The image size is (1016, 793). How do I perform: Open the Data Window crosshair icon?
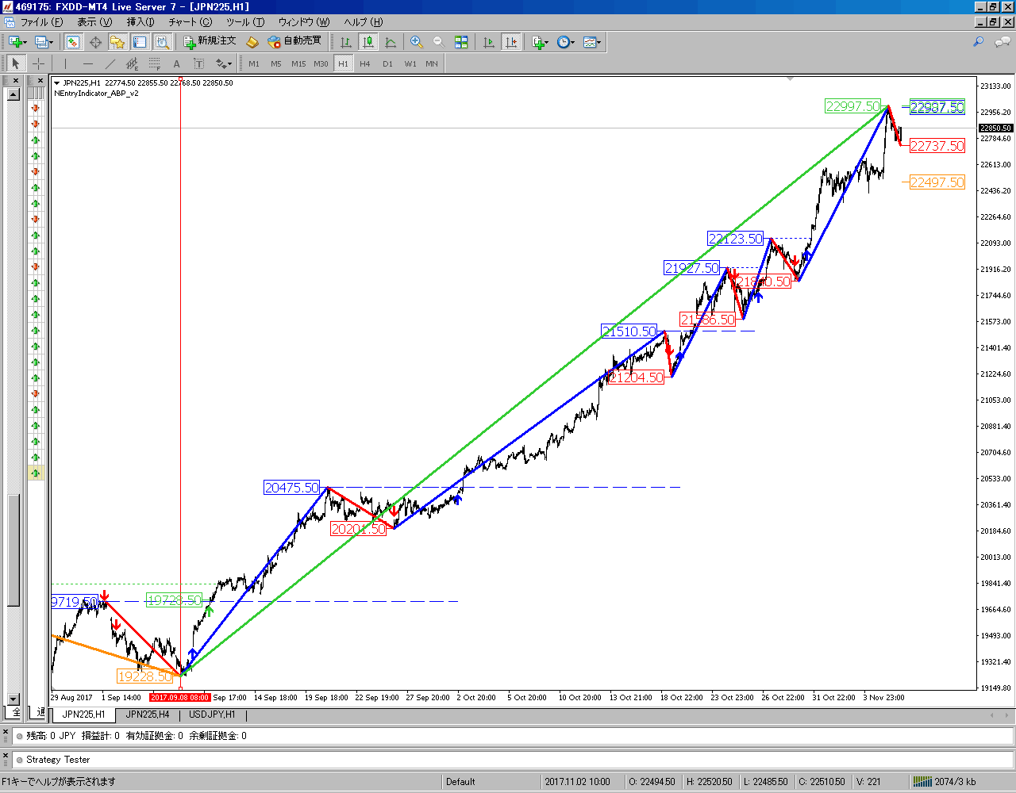click(x=95, y=42)
